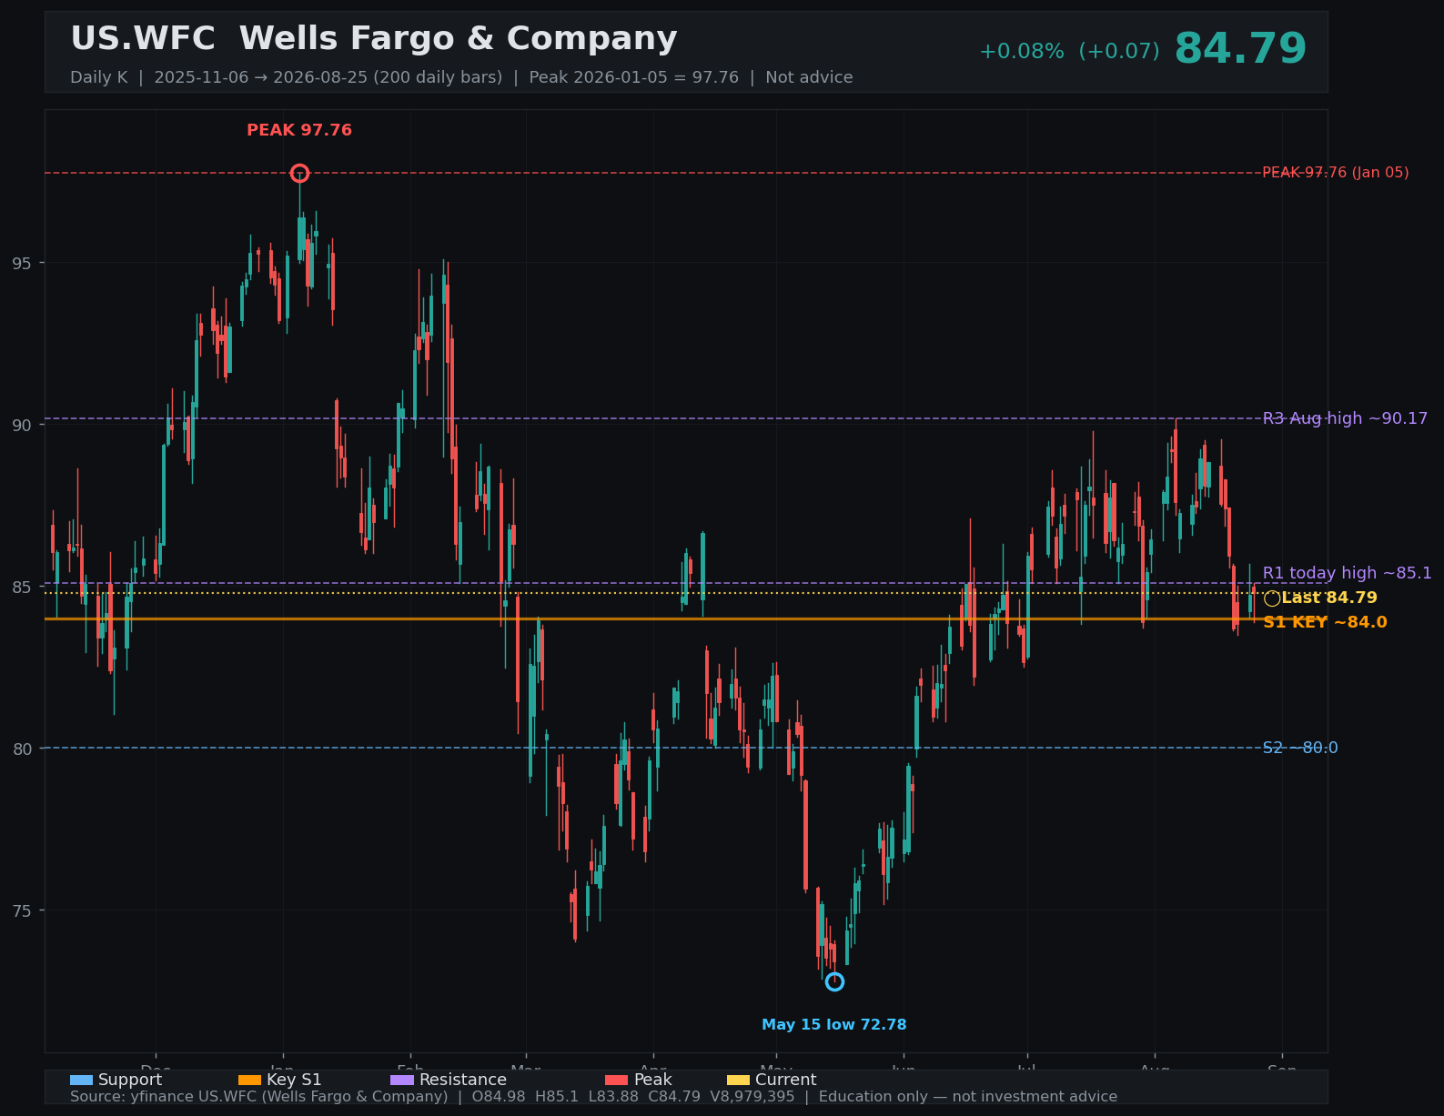Click the large 84.79 price in header
The width and height of the screenshot is (1444, 1116).
pos(1240,49)
